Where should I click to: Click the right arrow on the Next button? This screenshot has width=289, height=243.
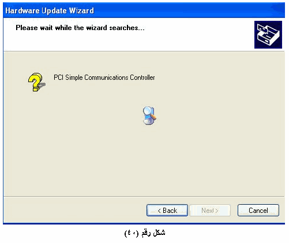click(x=216, y=211)
